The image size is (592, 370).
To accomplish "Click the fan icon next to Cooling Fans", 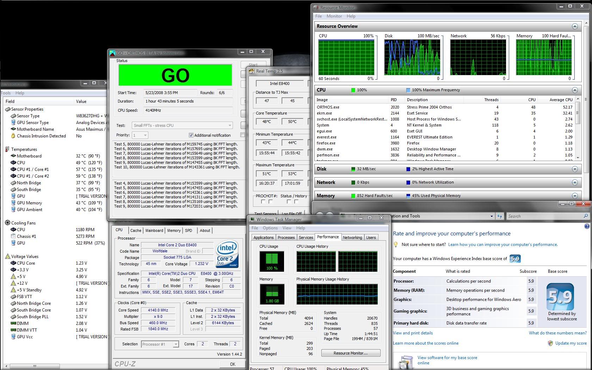I will (7, 223).
